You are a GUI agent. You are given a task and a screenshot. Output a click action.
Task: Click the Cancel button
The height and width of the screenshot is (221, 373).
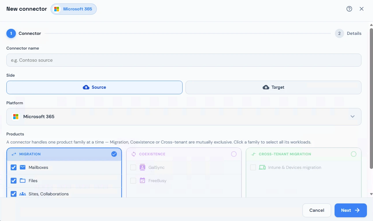(x=317, y=210)
